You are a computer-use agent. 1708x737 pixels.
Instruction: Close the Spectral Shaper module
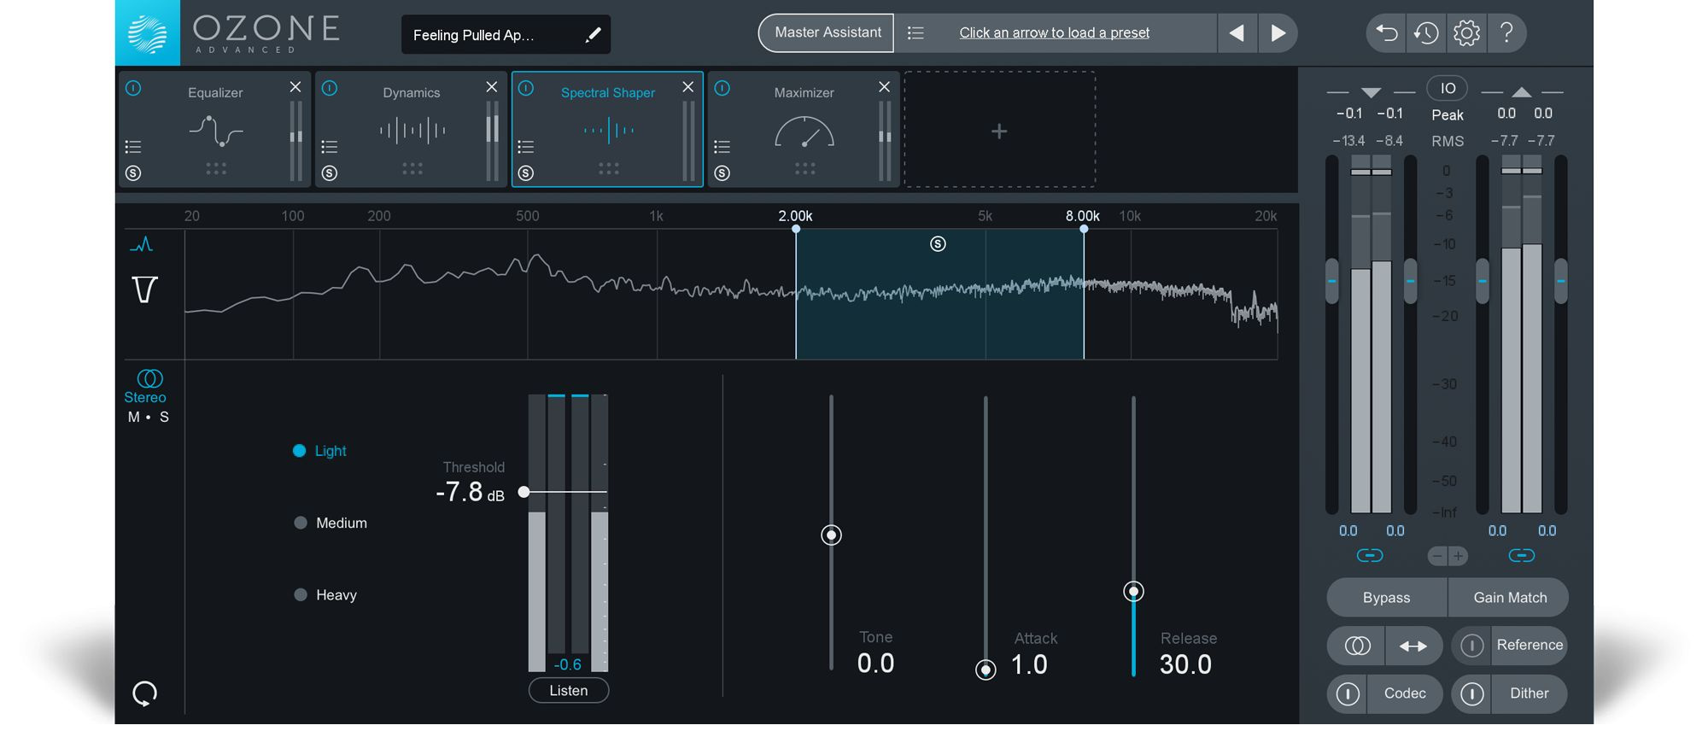coord(688,87)
